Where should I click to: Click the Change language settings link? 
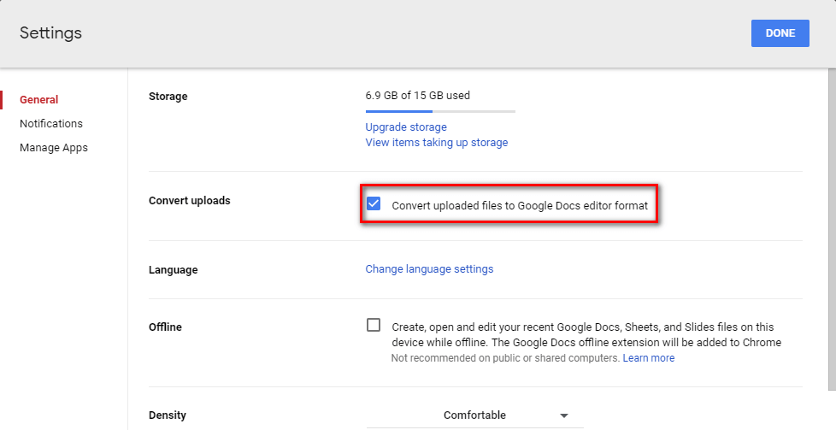point(429,269)
